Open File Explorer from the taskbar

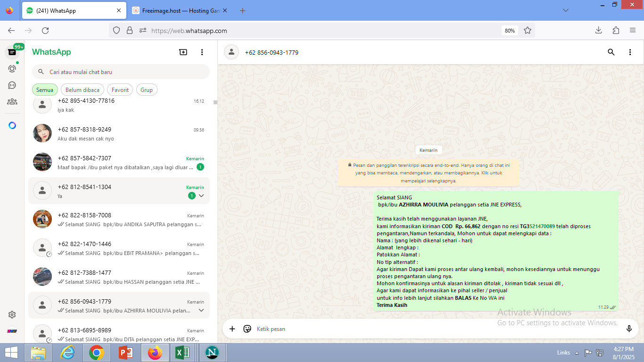click(x=39, y=353)
